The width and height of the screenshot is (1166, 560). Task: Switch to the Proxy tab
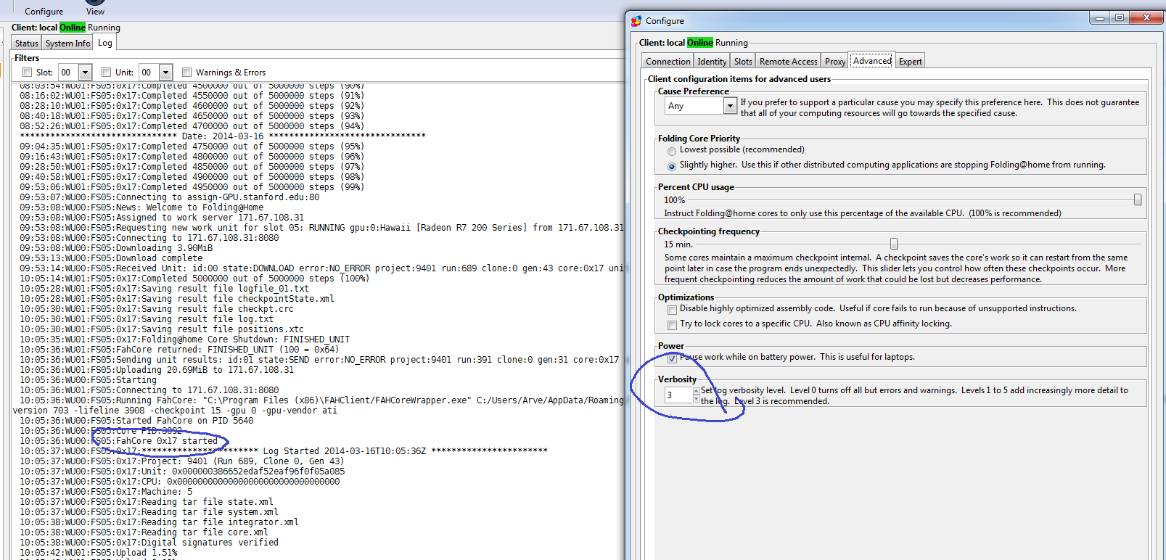point(835,62)
